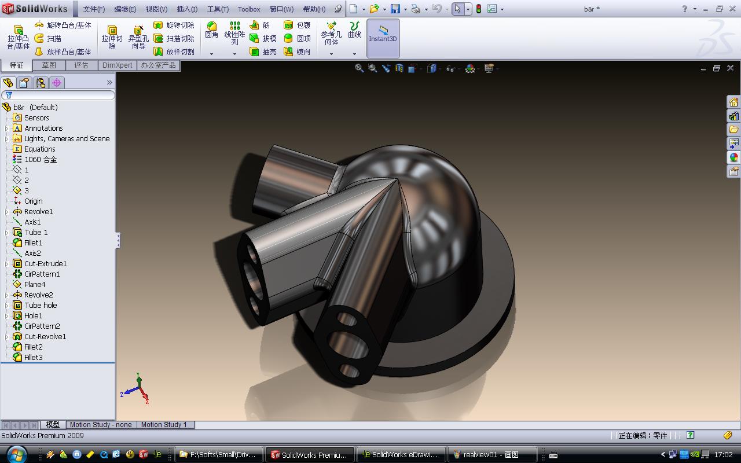Select the 抽壳 shell tool
The image size is (741, 463).
point(263,52)
